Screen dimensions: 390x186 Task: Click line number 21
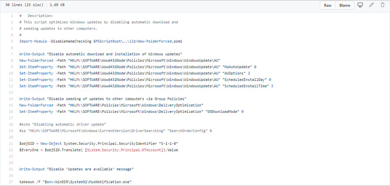click(x=11, y=143)
